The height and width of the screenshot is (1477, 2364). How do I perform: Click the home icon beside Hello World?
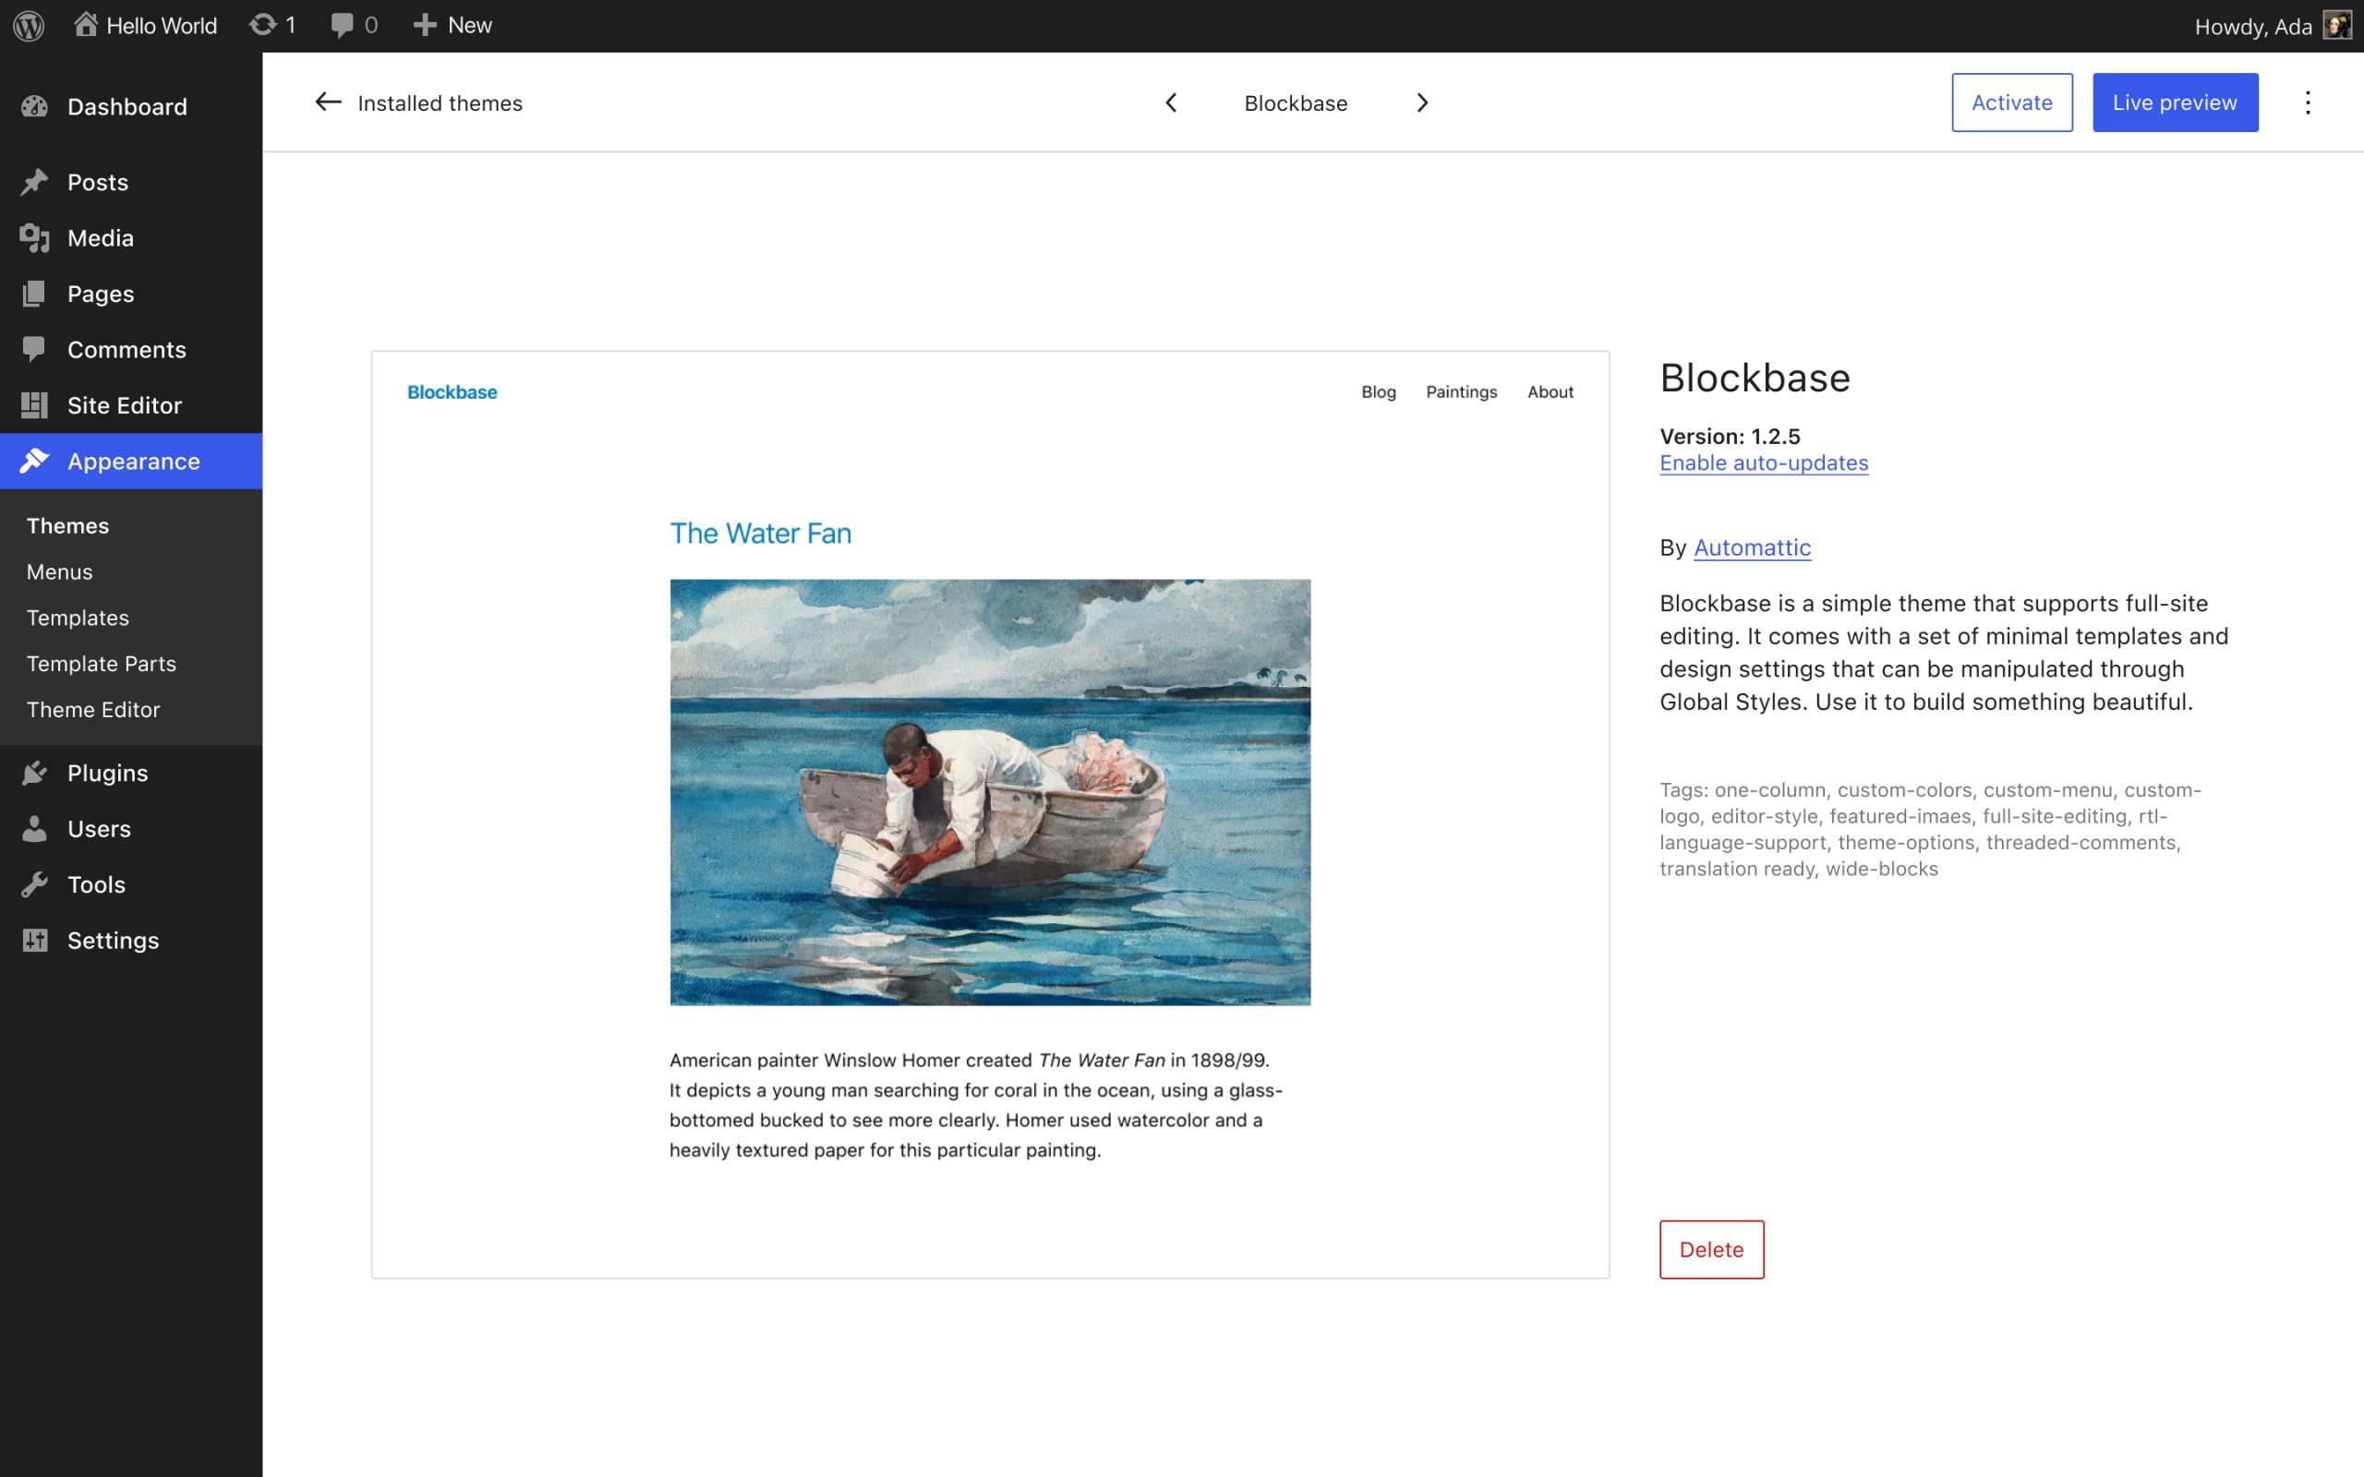click(x=86, y=24)
